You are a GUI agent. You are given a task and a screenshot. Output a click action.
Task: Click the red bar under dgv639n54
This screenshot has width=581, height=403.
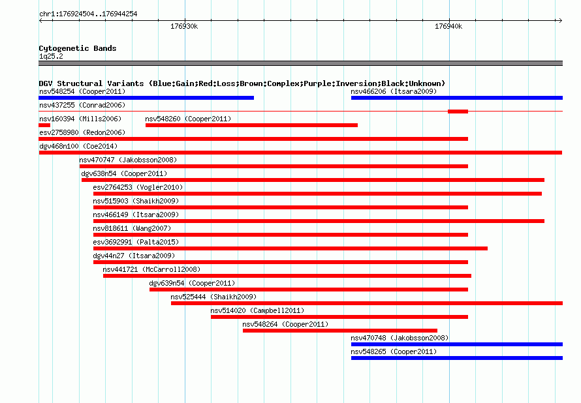309,290
